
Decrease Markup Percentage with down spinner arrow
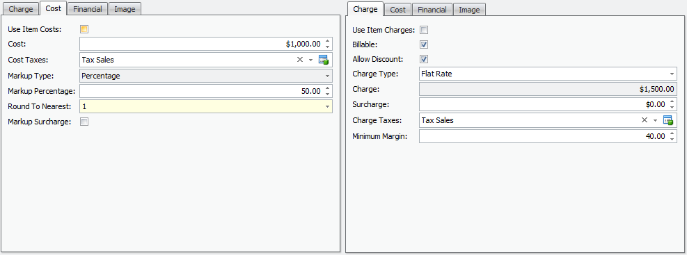tap(327, 94)
